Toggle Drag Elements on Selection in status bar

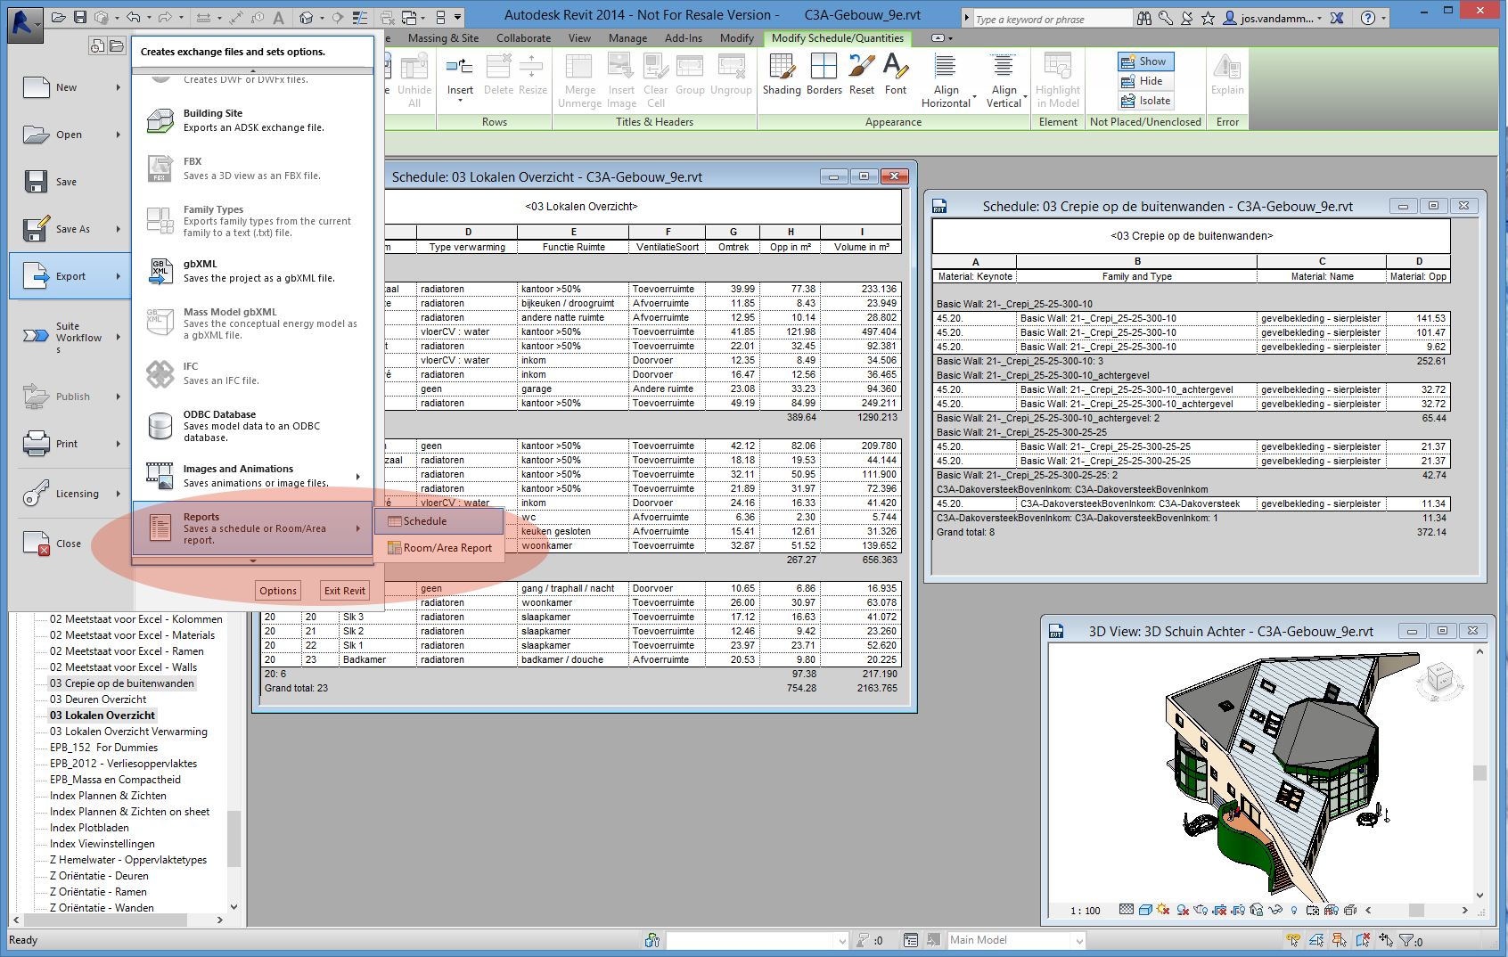coord(1386,940)
